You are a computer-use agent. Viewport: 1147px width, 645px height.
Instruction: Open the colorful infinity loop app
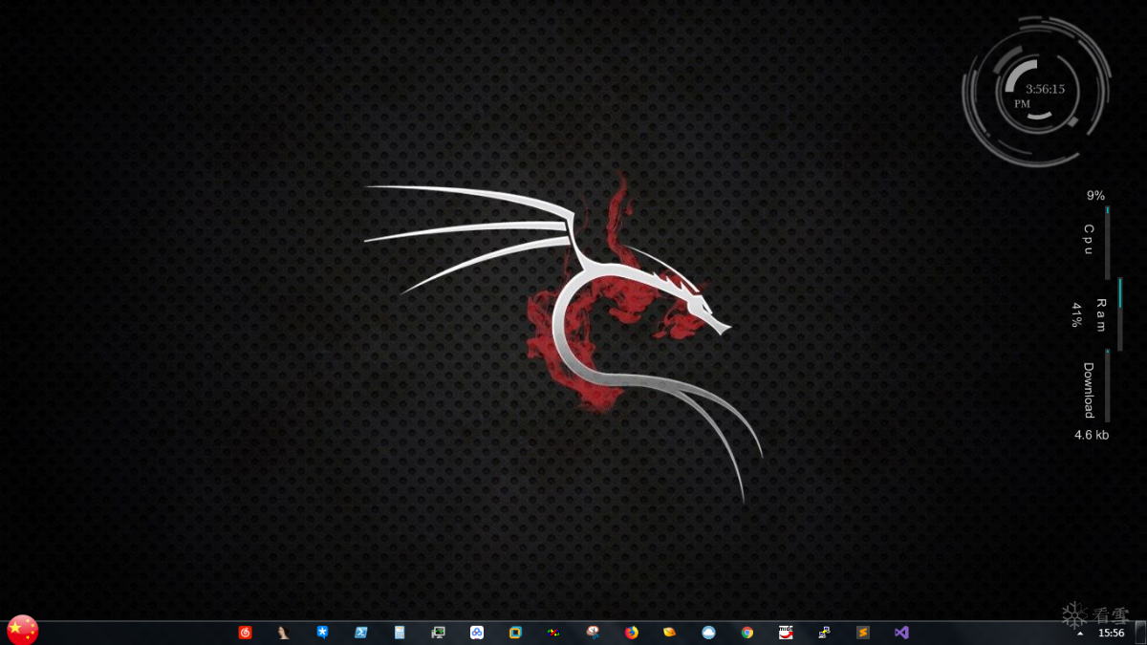click(553, 633)
